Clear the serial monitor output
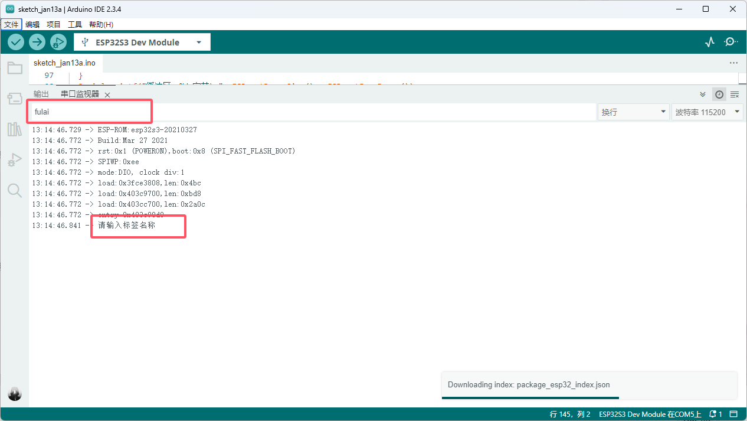747x421 pixels. (735, 94)
